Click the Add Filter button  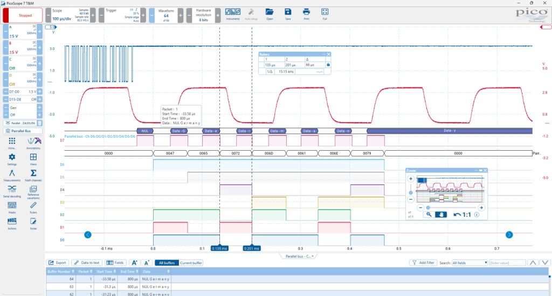pos(423,263)
